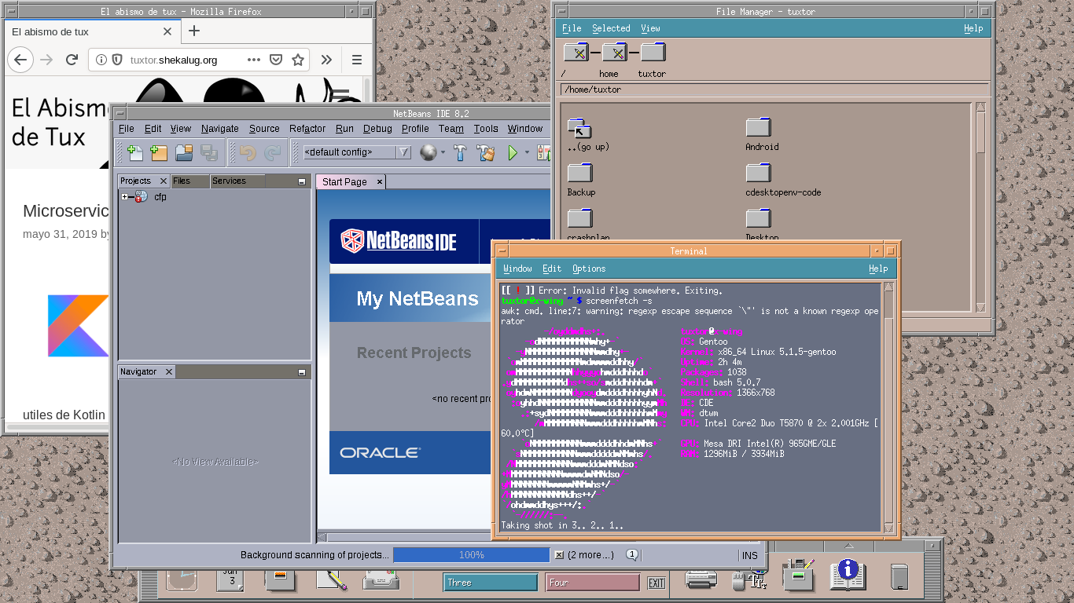Click the New Project icon in NetBeans
Image resolution: width=1074 pixels, height=603 pixels.
[160, 152]
